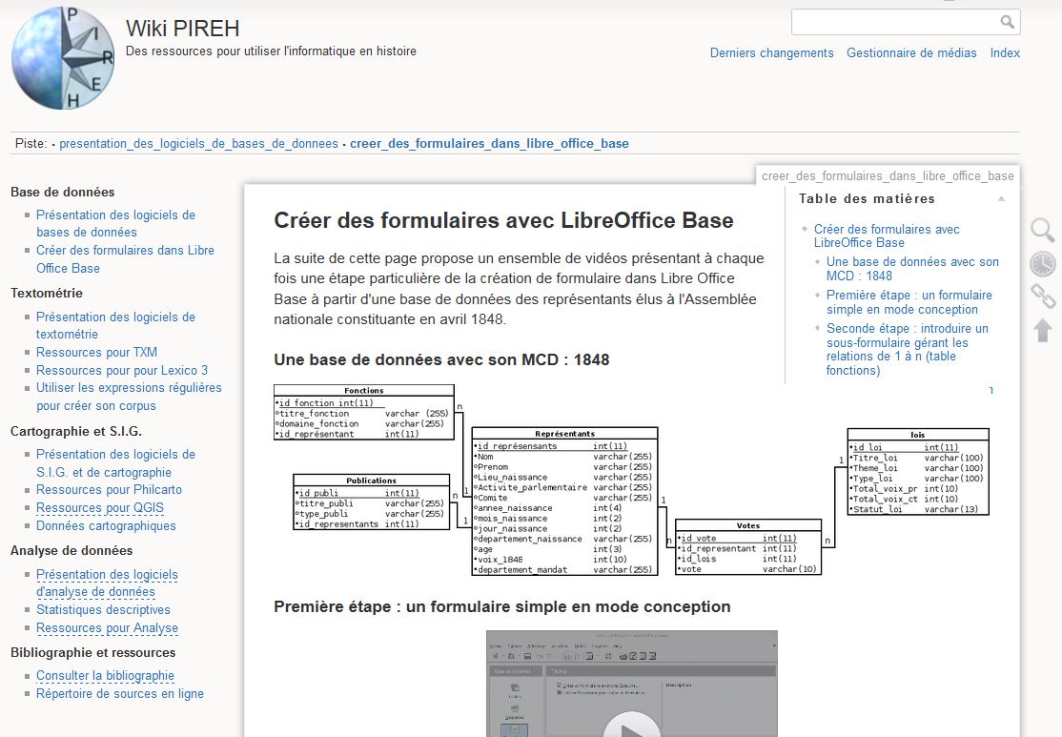Click heading Première étape : un formulaire simple
This screenshot has width=1062, height=737.
pyautogui.click(x=501, y=607)
